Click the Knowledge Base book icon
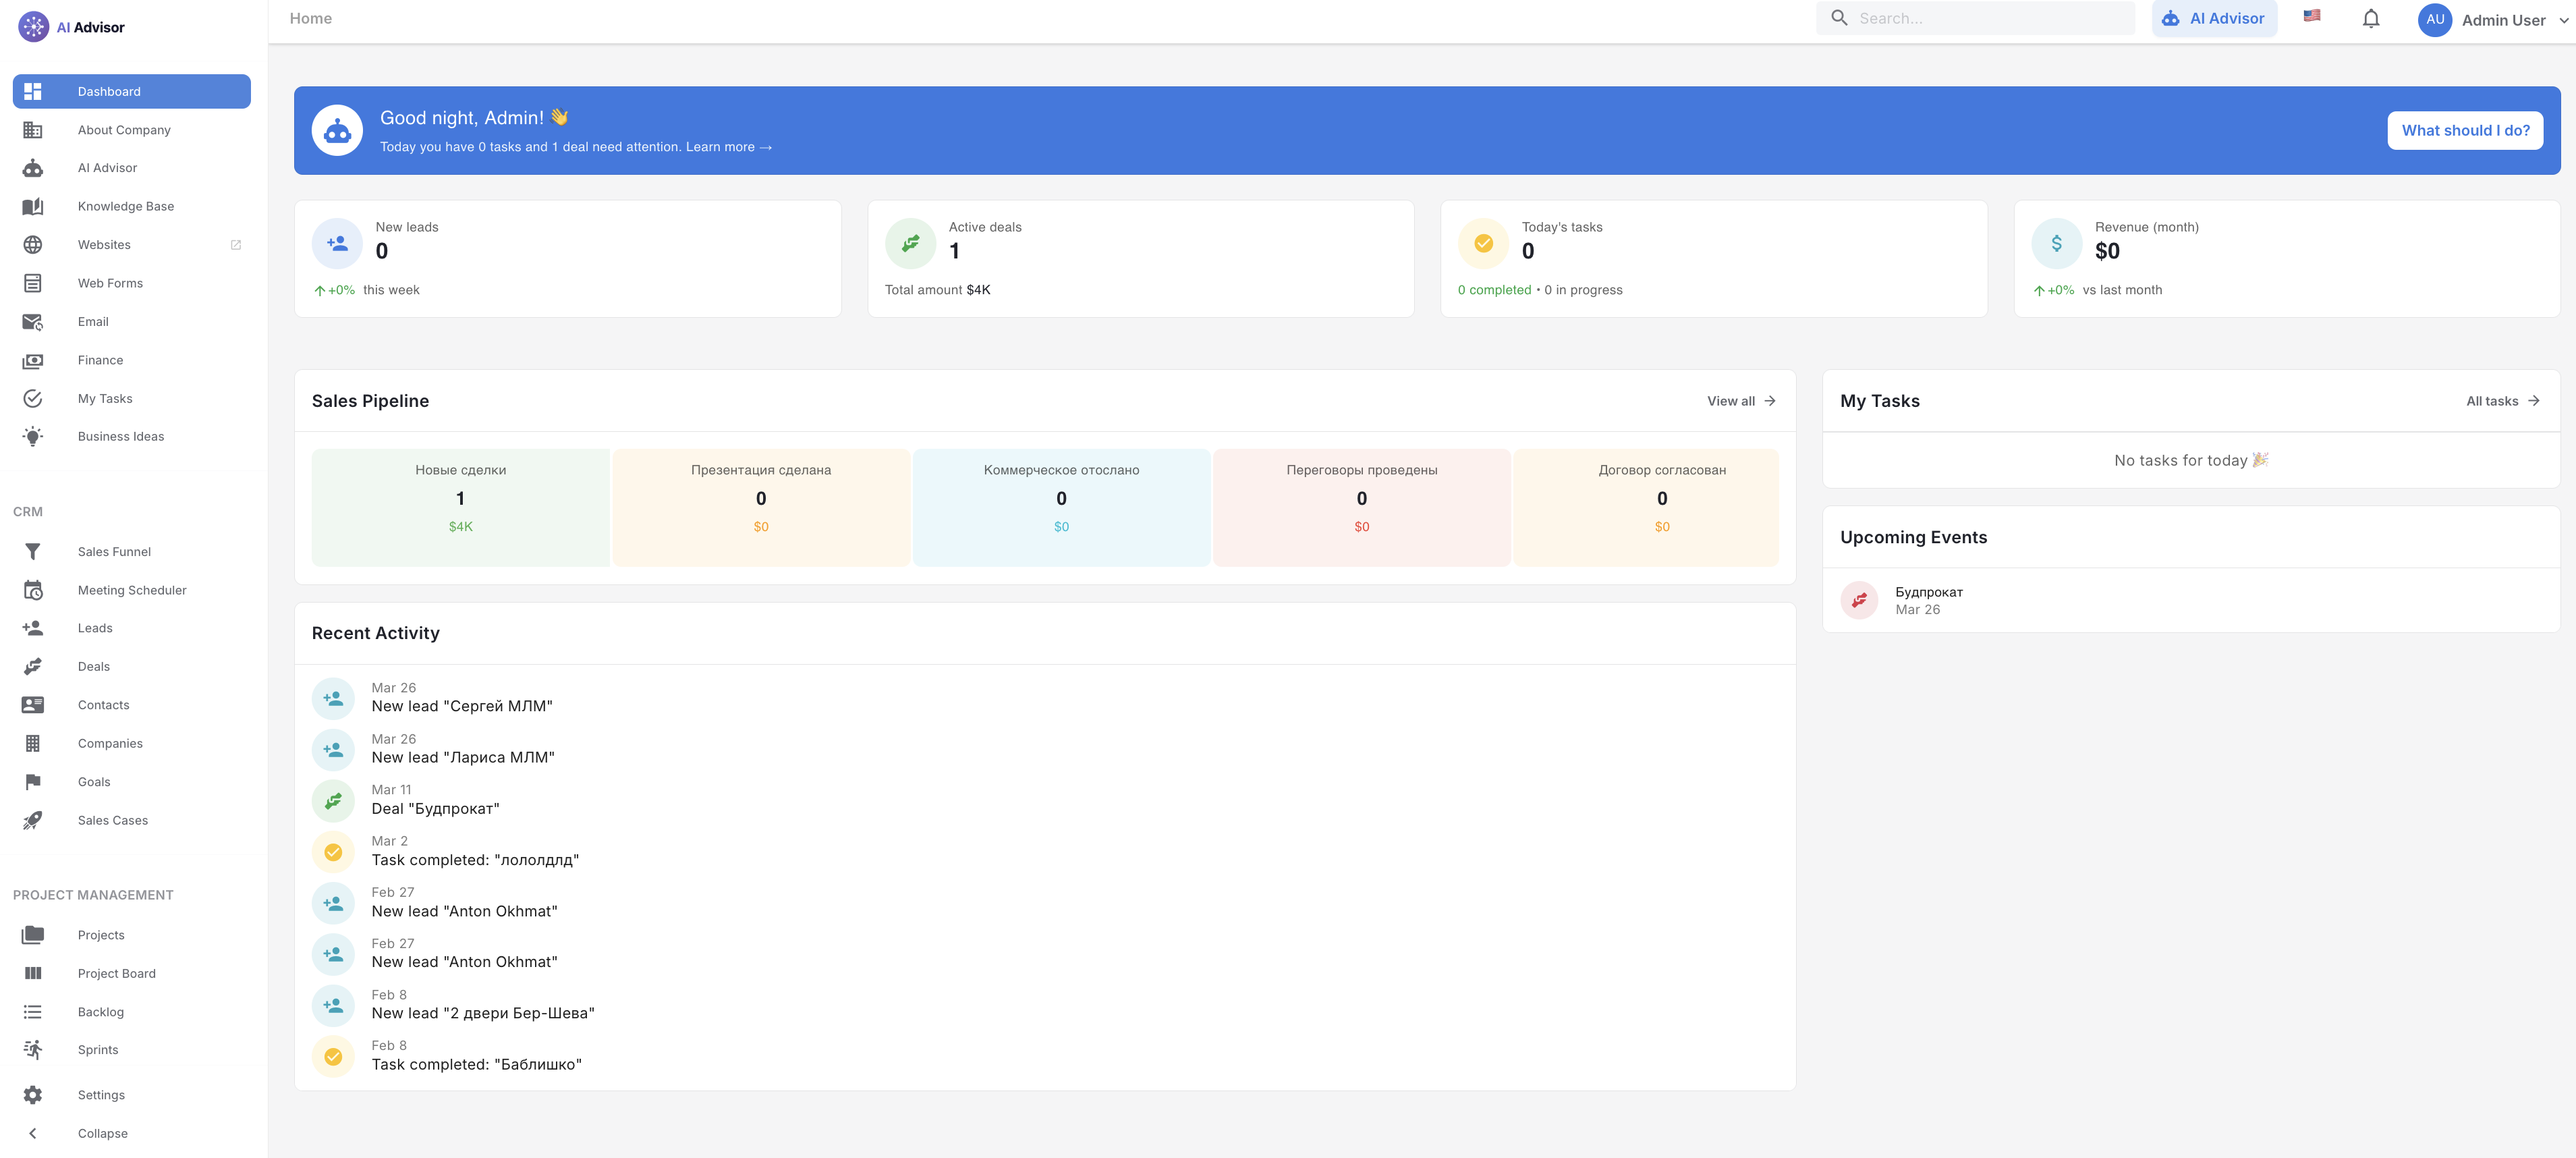 tap(33, 206)
